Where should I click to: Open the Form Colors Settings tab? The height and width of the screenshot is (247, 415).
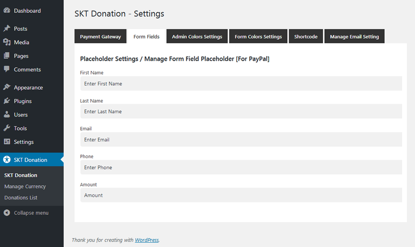click(258, 36)
